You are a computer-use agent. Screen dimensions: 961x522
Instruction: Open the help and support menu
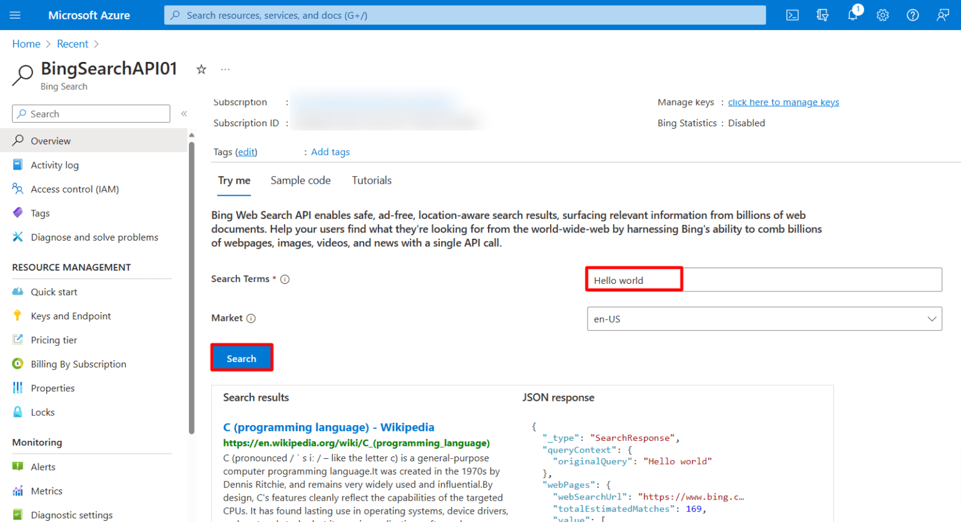point(912,14)
